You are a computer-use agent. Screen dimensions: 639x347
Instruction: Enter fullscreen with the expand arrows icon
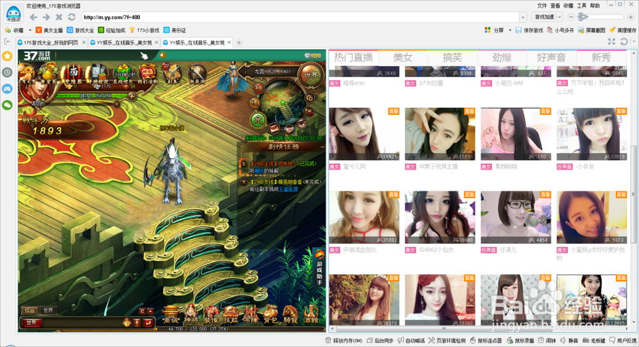tap(612, 41)
